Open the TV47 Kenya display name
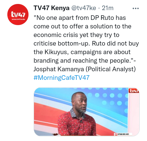Image resolution: width=147 pixels, height=141 pixels. coord(51,8)
